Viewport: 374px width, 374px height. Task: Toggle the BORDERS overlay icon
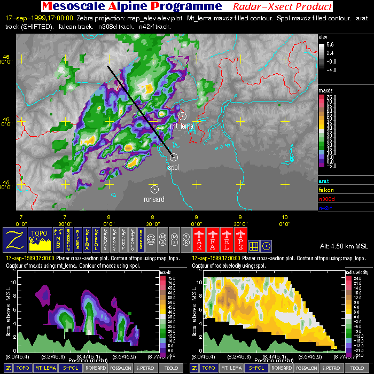68,240
